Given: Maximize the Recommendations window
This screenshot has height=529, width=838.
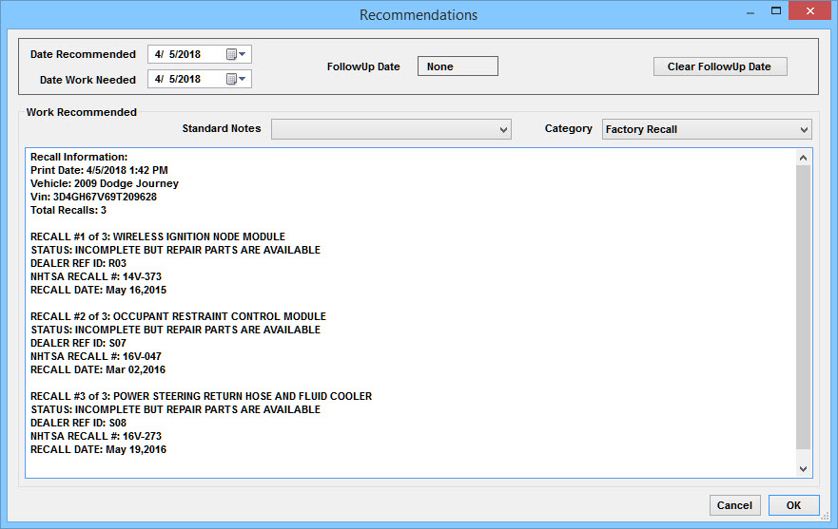Looking at the screenshot, I should point(776,10).
